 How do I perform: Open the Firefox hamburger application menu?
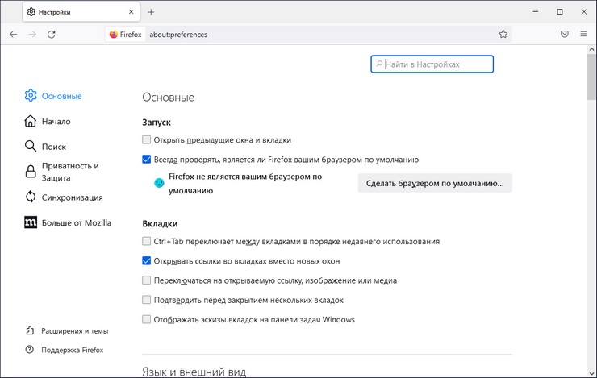tap(583, 35)
